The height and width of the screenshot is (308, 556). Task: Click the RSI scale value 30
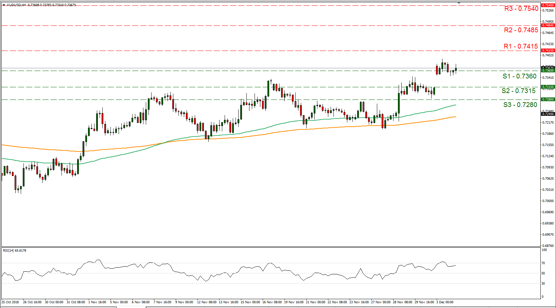tap(543, 284)
